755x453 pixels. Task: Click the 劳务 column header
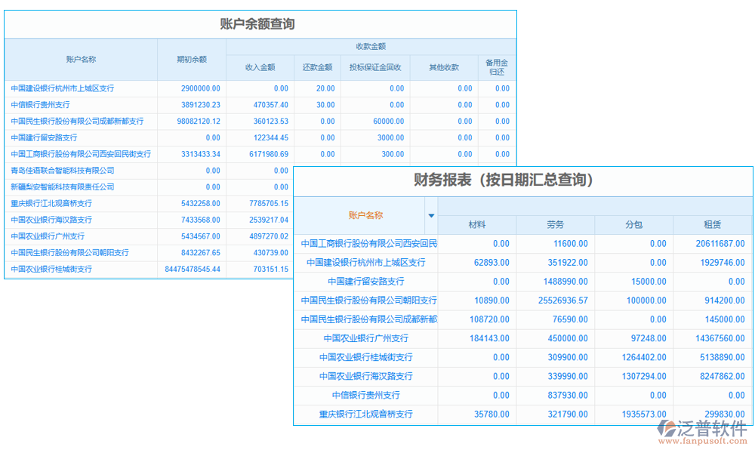(x=556, y=224)
